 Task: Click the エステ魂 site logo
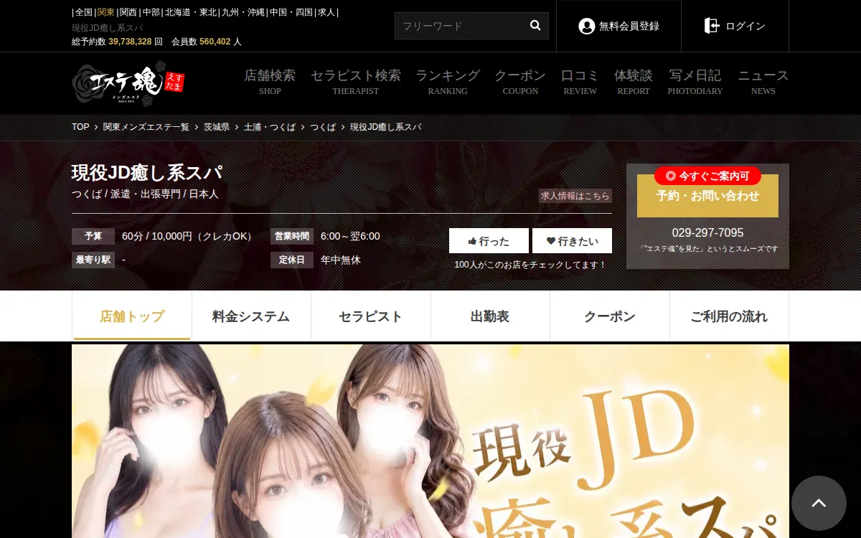pos(128,83)
